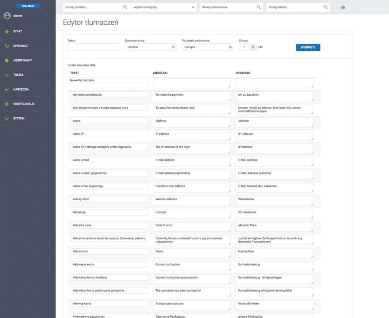
Task: Click the slawek username
Action: coord(18,16)
